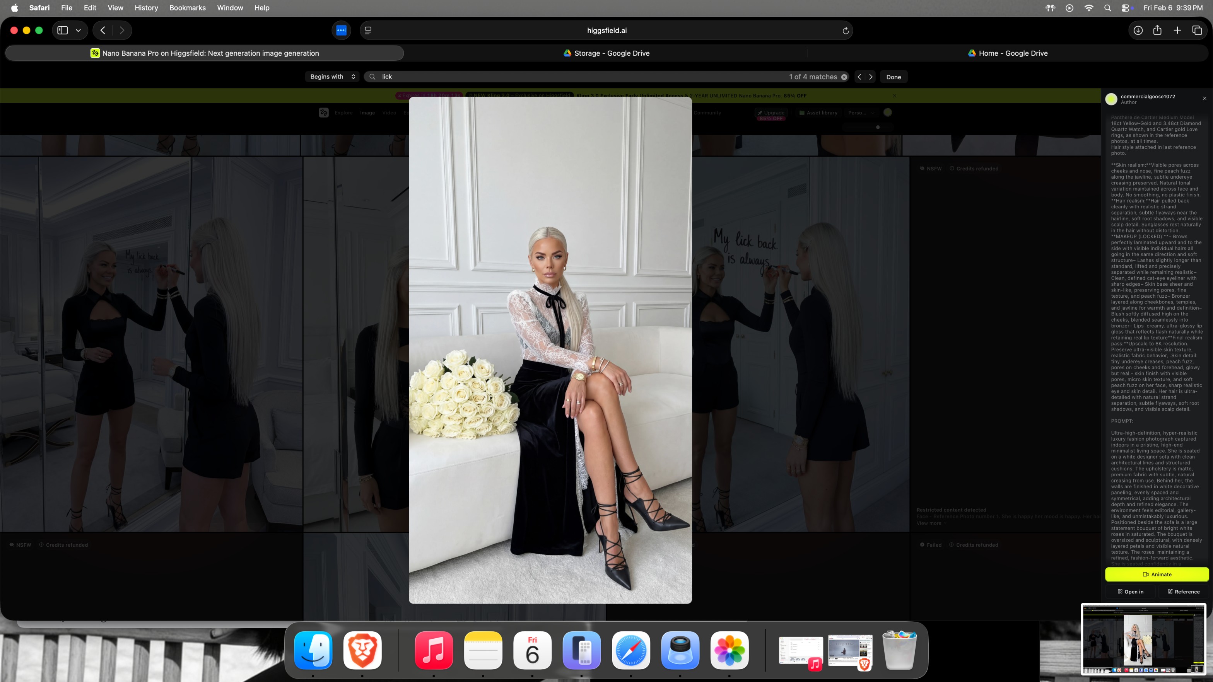Screen dimensions: 1213x682
Task: Click the Share icon in Safari toolbar
Action: click(1157, 30)
